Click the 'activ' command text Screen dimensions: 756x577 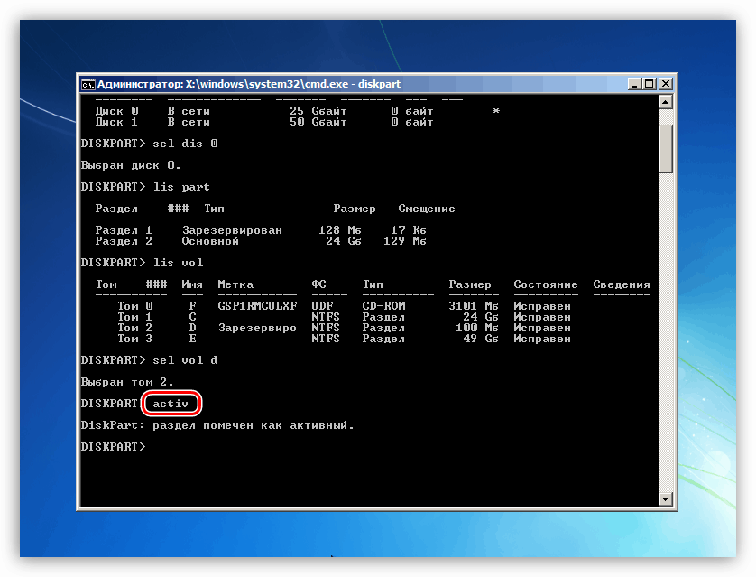(x=171, y=404)
